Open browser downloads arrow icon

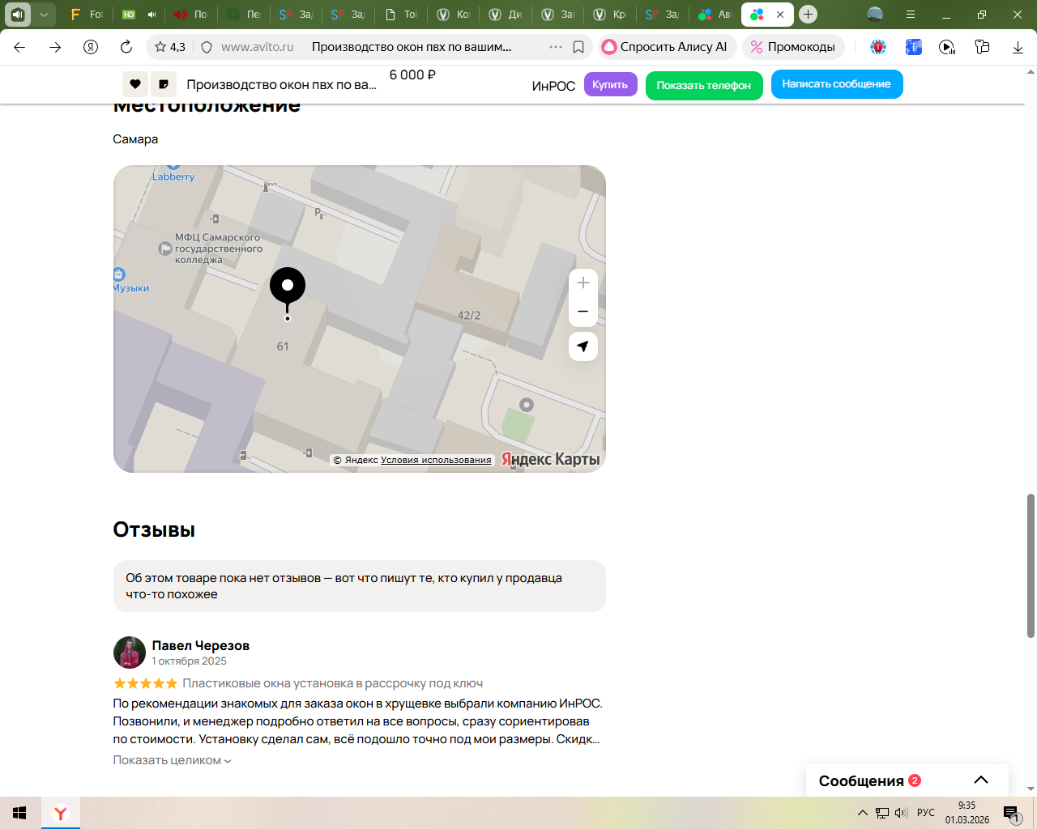coord(1018,47)
